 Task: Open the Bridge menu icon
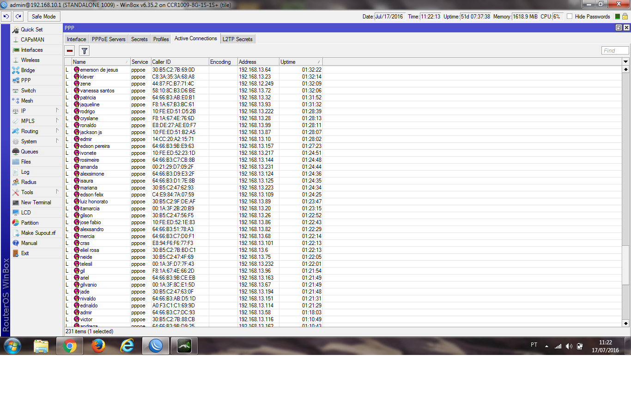16,70
